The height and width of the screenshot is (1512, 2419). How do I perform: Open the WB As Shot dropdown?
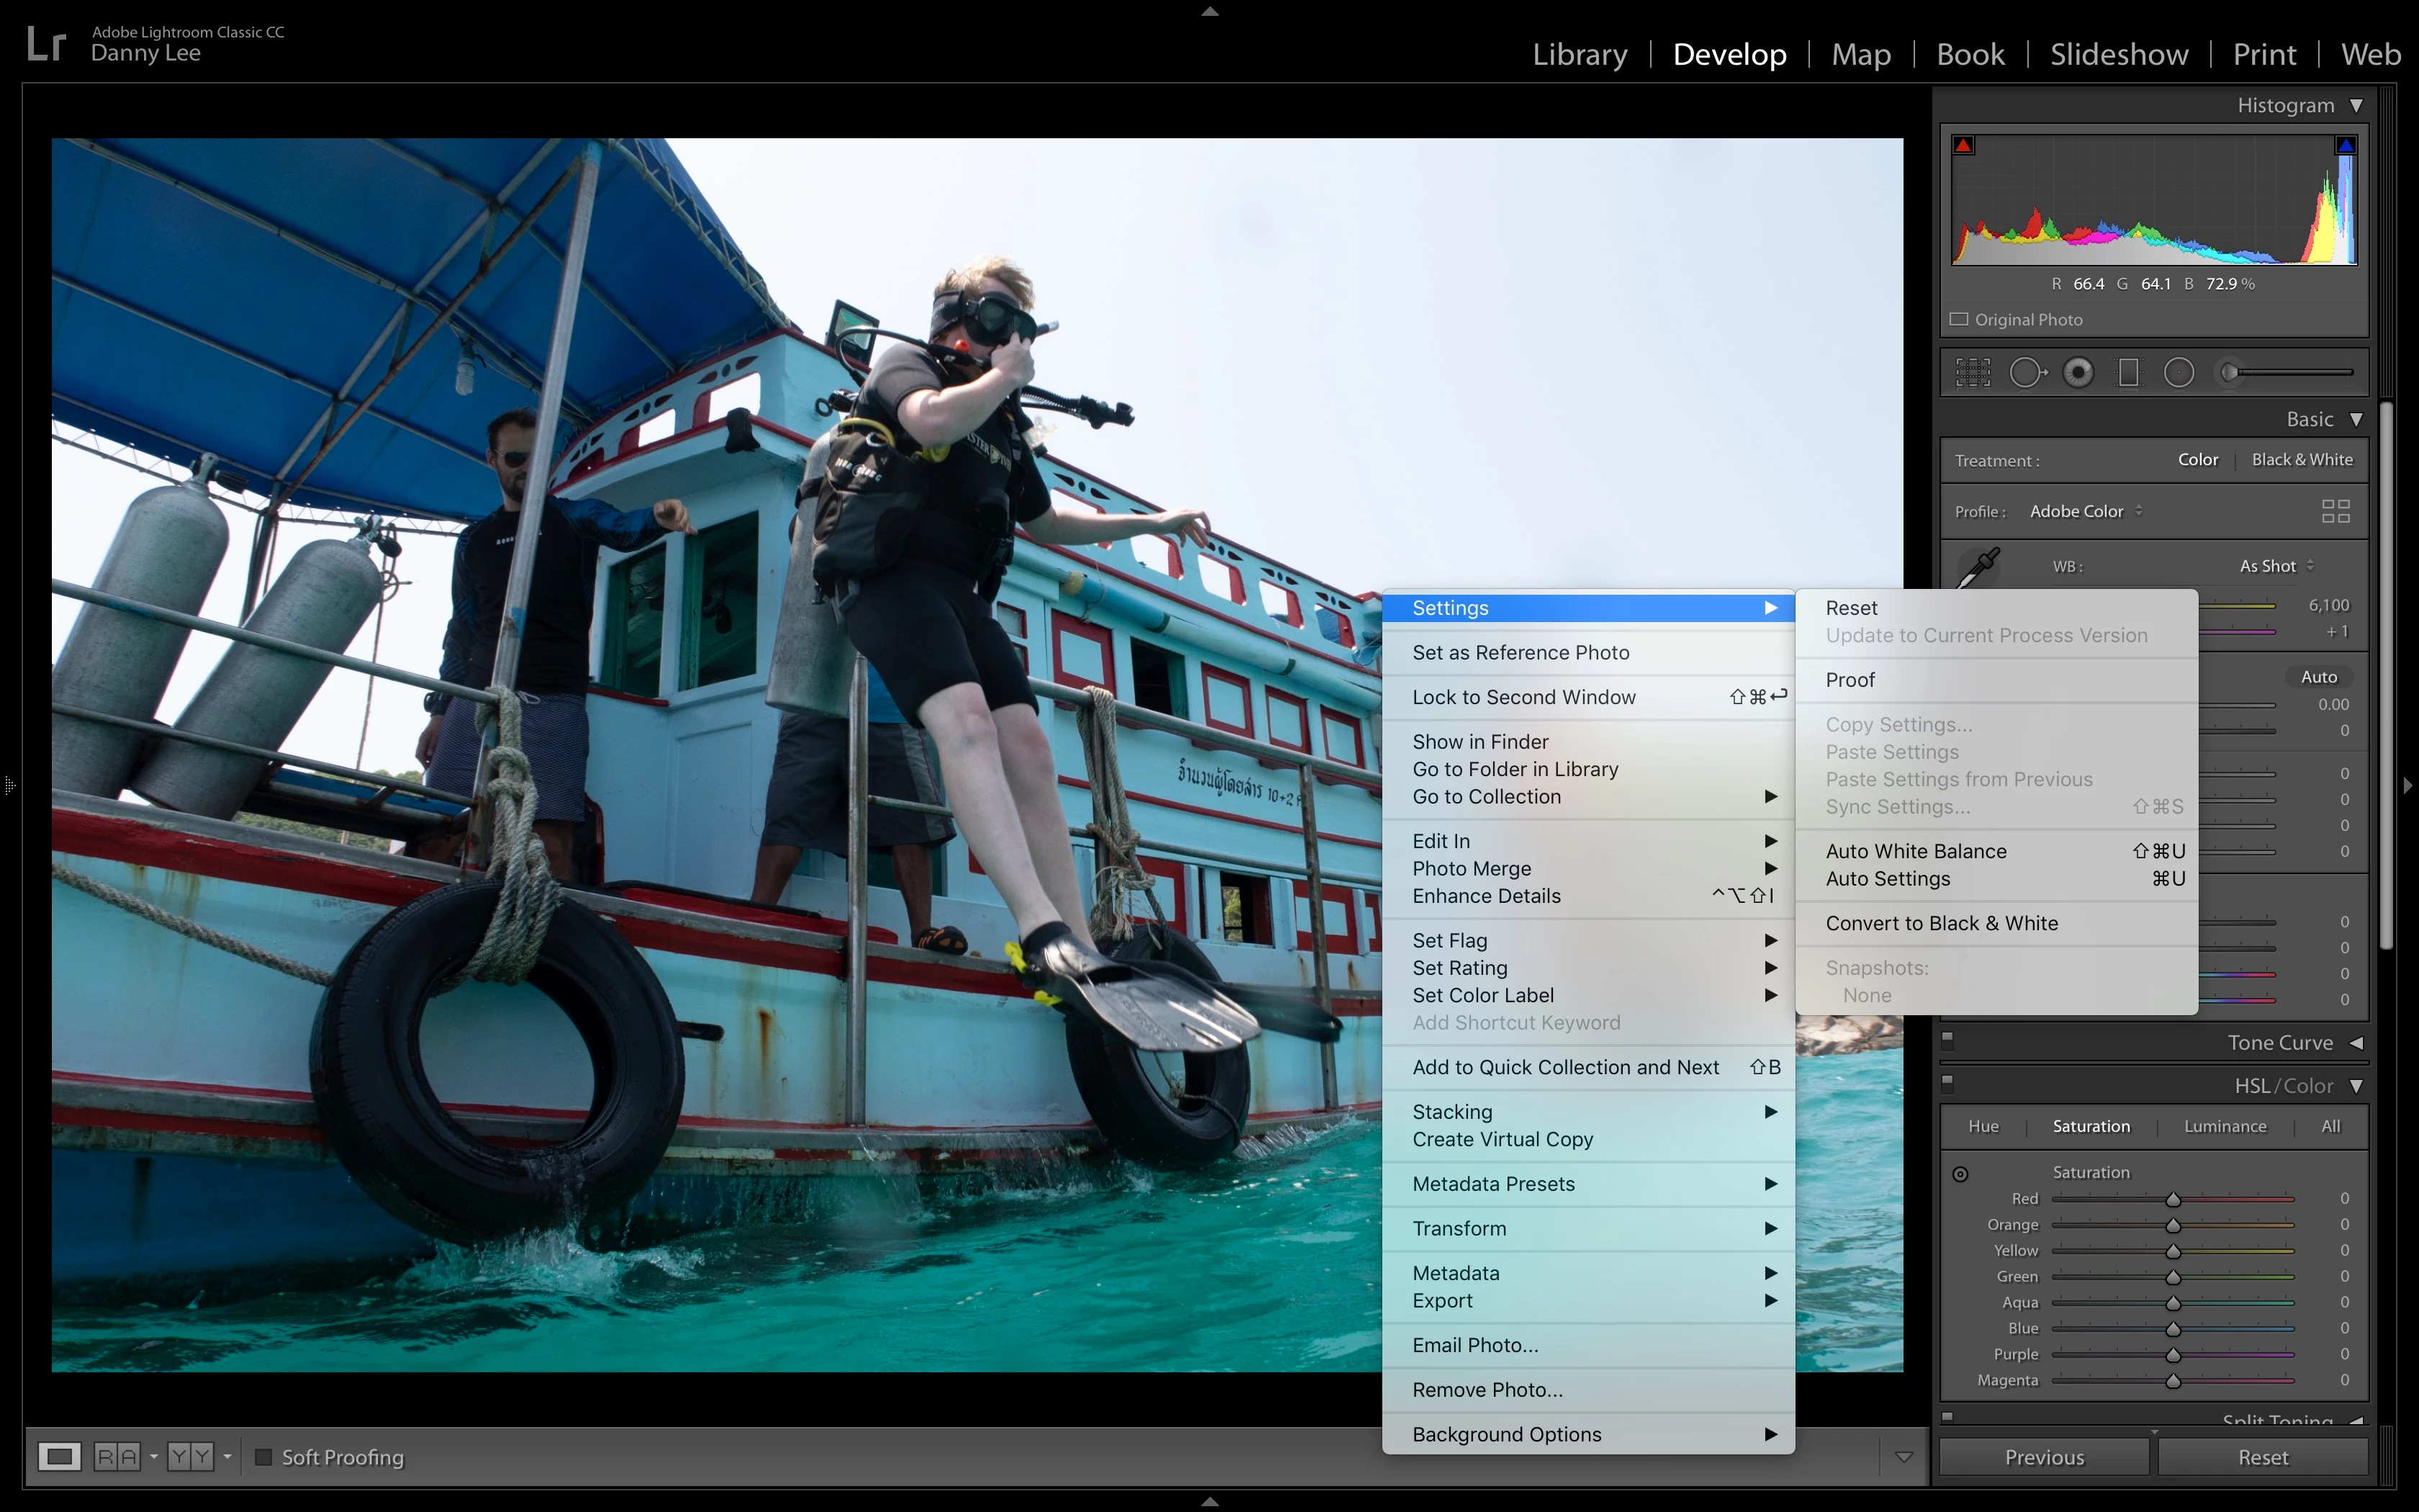click(2276, 566)
